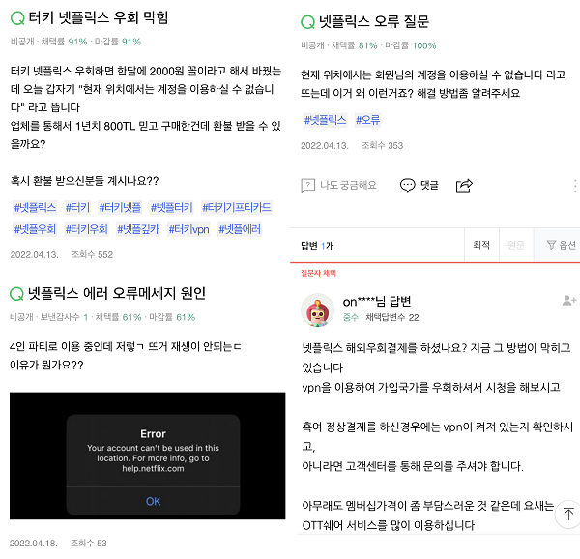Image resolution: width=580 pixels, height=559 pixels.
Task: Click the 중수 · 채택답변수 22 rank text
Action: [x=381, y=317]
